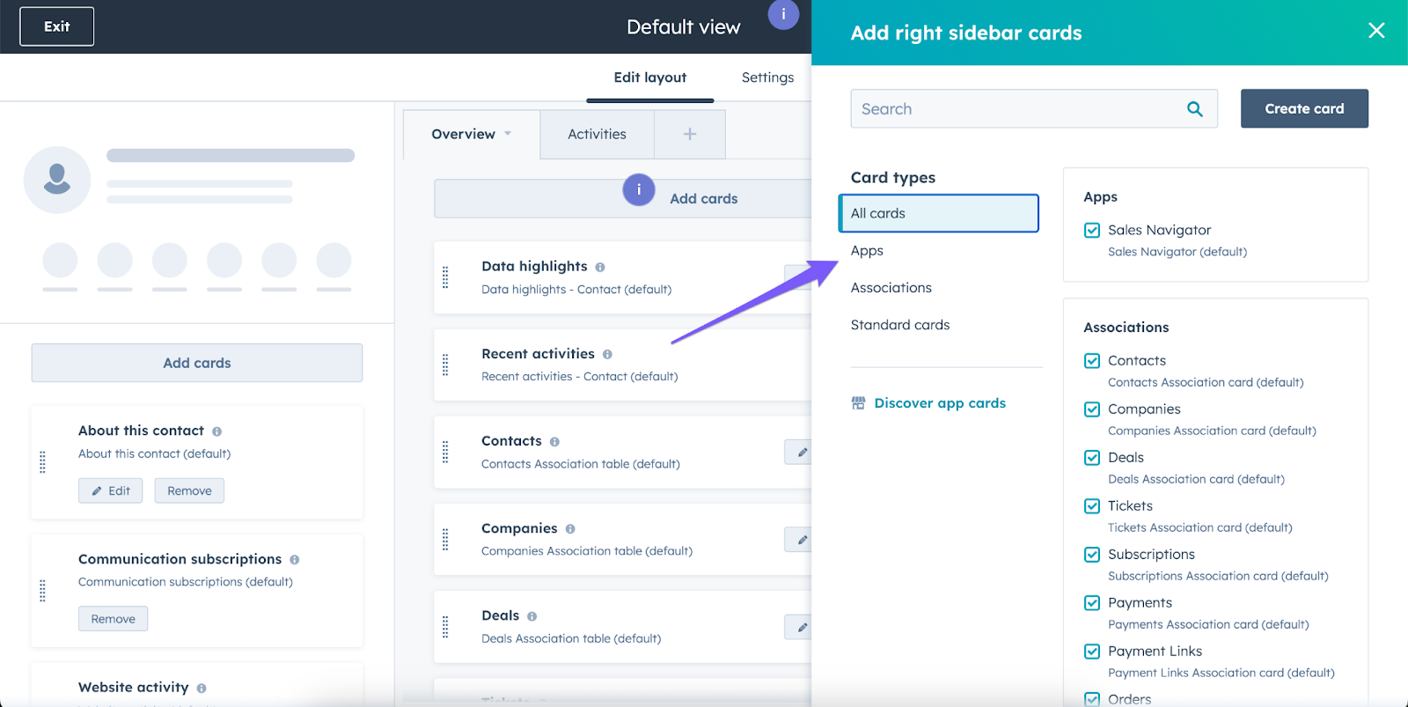Remove the Communication subscriptions card
Viewport: 1408px width, 707px height.
pos(114,619)
